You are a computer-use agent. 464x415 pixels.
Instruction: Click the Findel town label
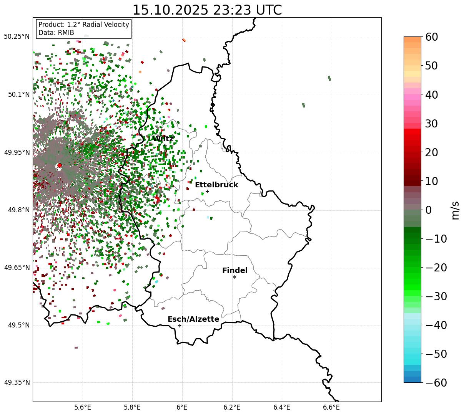pos(235,271)
